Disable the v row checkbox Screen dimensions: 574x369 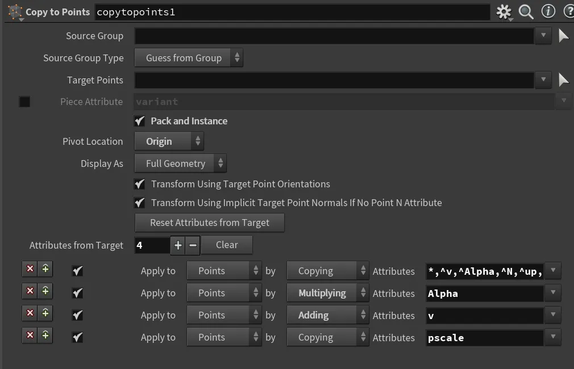coord(77,315)
